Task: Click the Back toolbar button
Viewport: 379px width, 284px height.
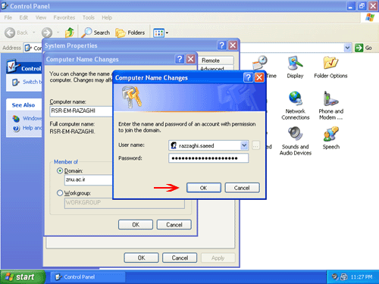Action: pos(17,33)
